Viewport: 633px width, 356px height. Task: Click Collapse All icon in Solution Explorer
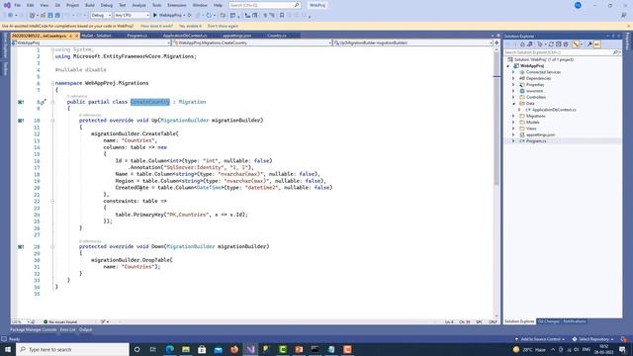558,44
